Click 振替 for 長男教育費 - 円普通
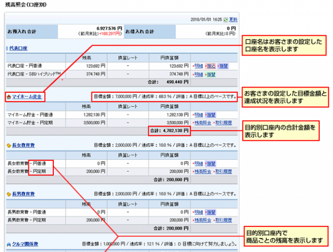Image resolution: width=333 pixels, height=252 pixels. (x=211, y=212)
